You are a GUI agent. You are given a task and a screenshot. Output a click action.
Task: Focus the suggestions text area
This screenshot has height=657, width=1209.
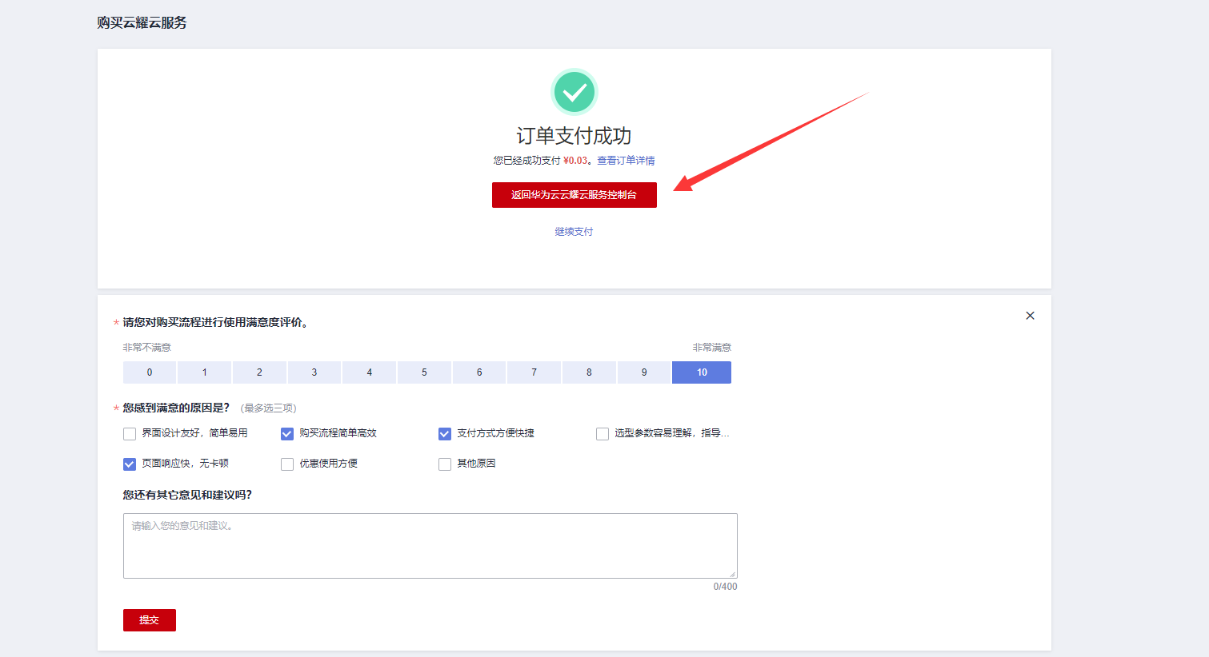pyautogui.click(x=430, y=546)
